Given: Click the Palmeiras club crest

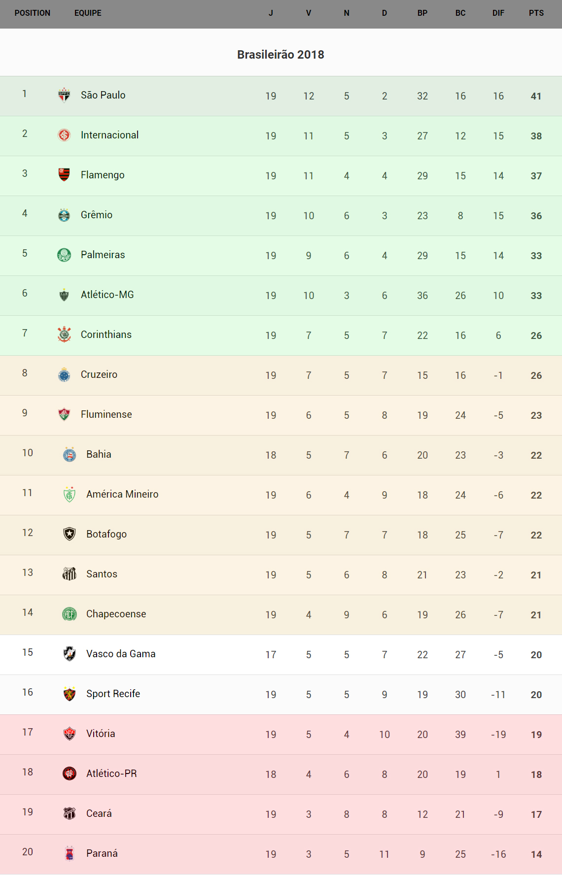Looking at the screenshot, I should (x=64, y=255).
